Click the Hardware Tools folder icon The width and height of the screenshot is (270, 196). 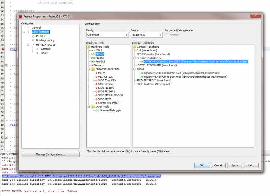point(88,47)
